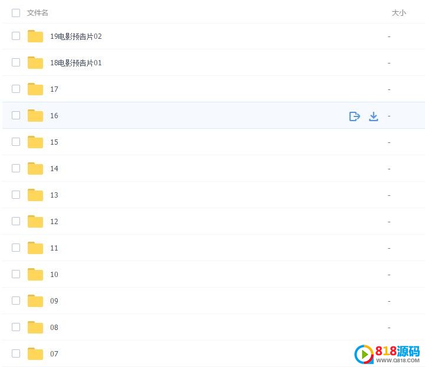Image resolution: width=425 pixels, height=367 pixels.
Task: Select the folder name 13
Action: point(54,195)
